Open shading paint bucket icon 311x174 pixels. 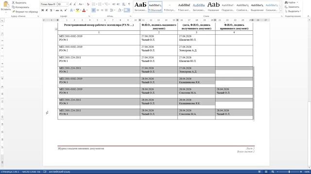coord(120,10)
